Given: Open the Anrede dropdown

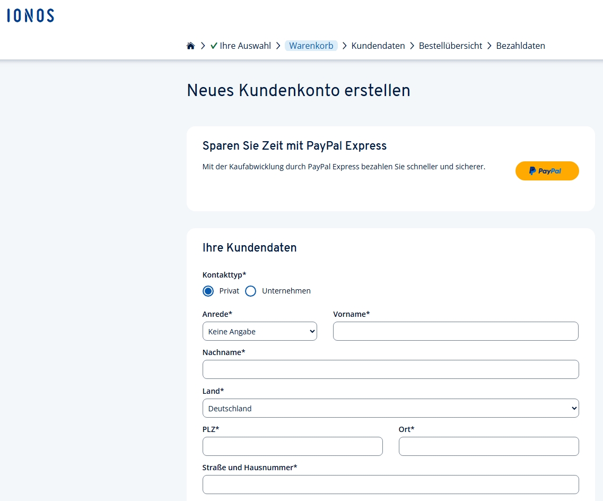Looking at the screenshot, I should click(259, 331).
